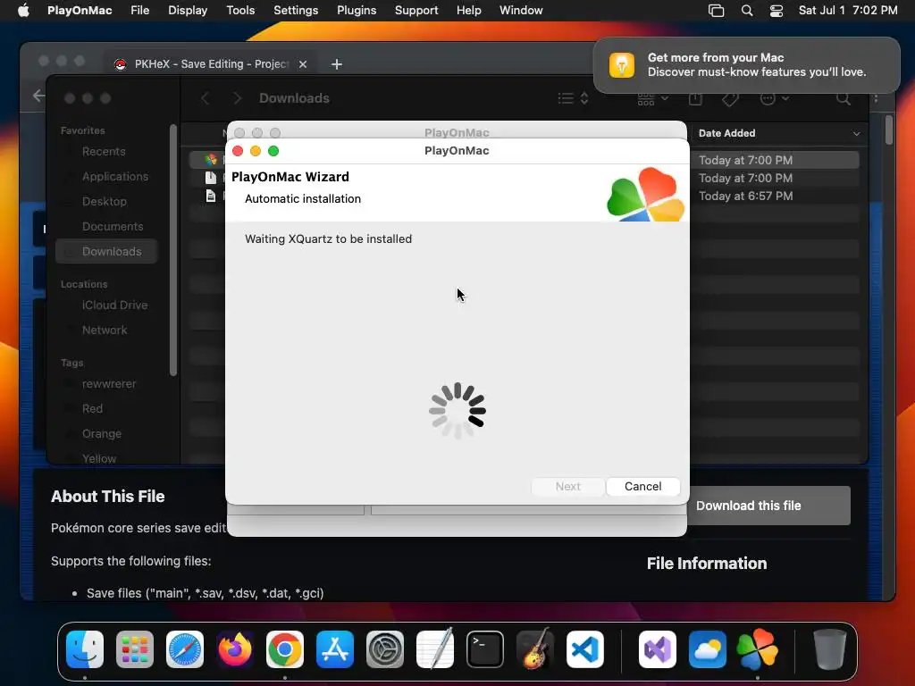Click the disabled Next button

[x=567, y=487]
